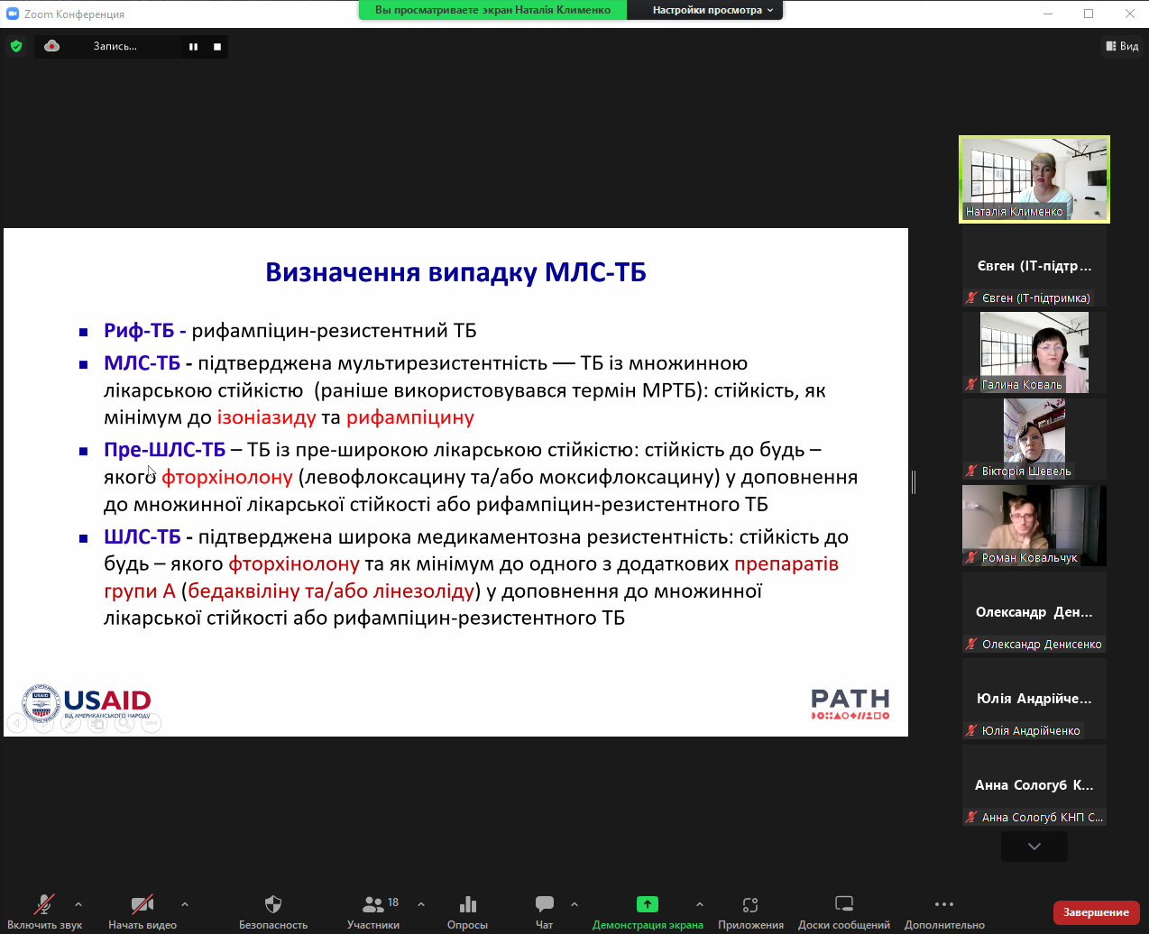Open the Чат chat panel
Screen dimensions: 1149x934
[544, 911]
